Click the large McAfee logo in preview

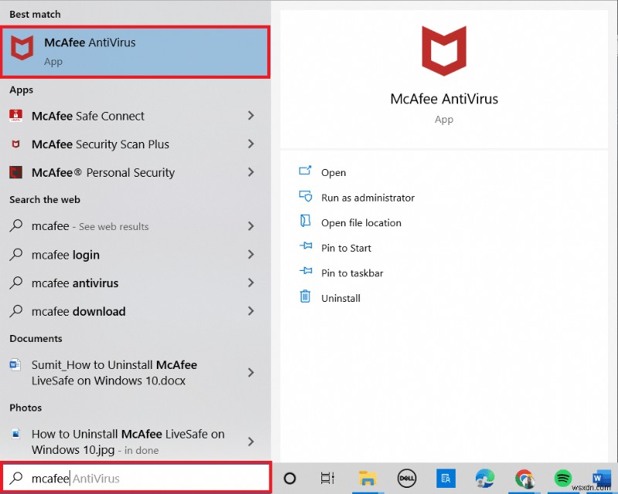coord(443,51)
